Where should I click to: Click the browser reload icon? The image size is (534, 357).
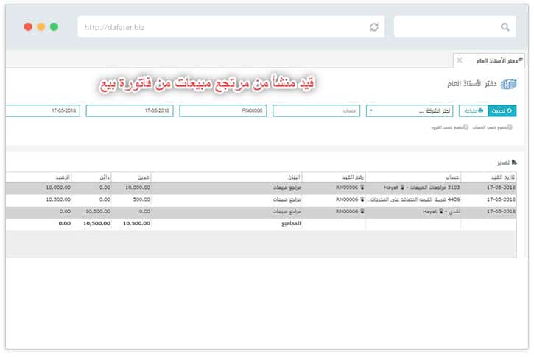pyautogui.click(x=374, y=27)
